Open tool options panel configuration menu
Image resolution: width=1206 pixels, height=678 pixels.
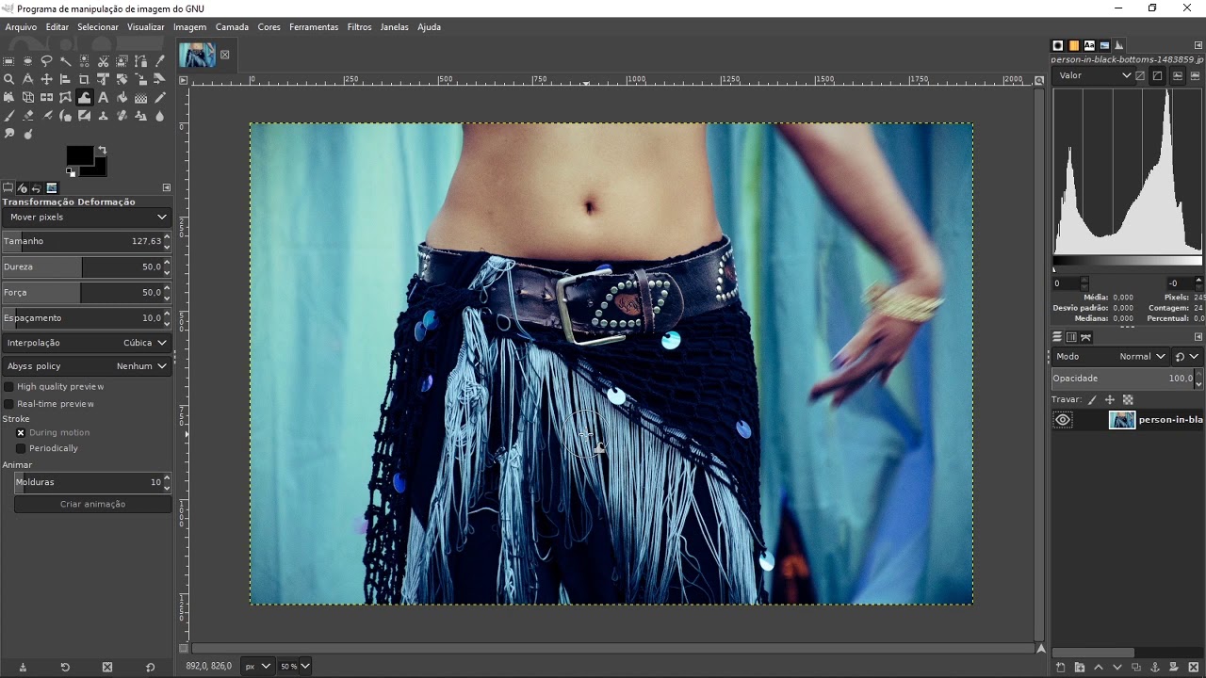167,187
